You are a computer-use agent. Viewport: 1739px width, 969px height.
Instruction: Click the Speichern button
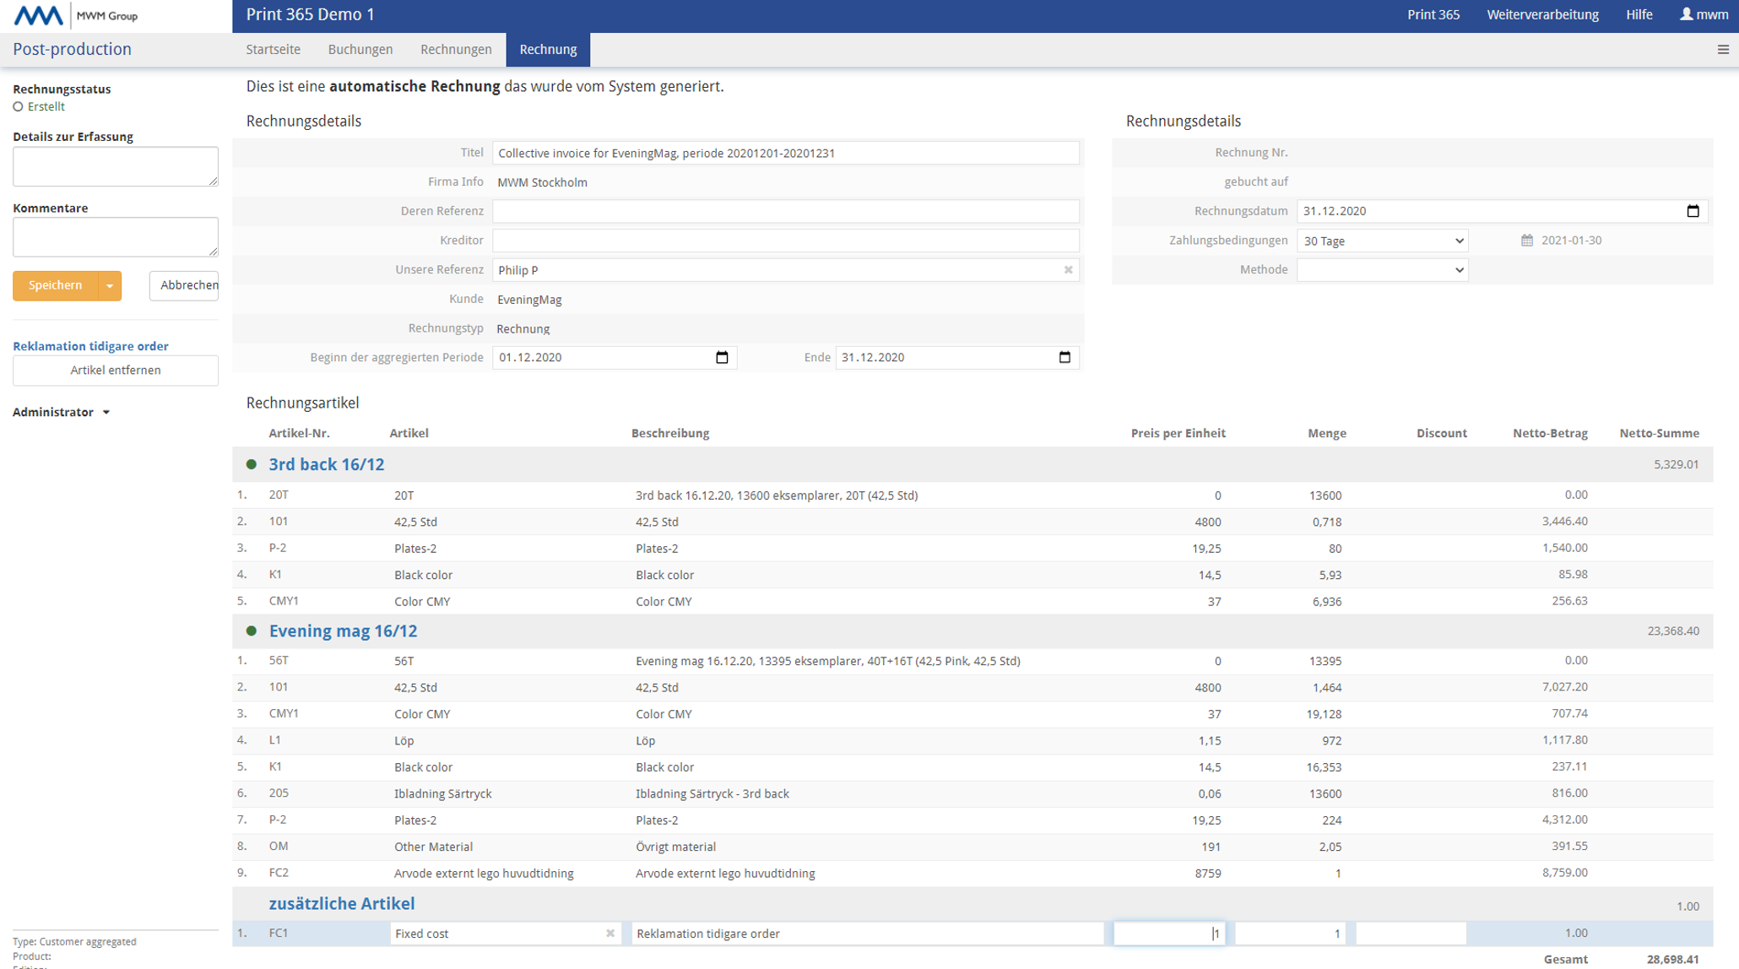[56, 285]
